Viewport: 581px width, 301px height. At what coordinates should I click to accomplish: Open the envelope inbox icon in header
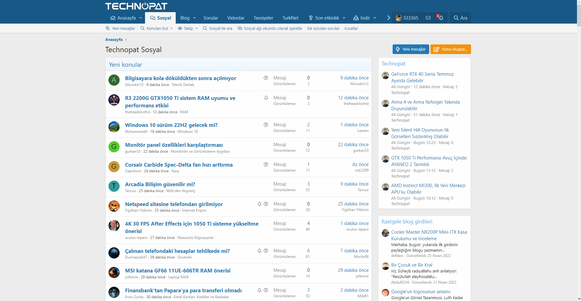click(428, 18)
